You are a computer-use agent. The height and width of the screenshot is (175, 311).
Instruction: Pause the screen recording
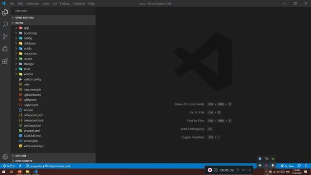[x=216, y=170]
